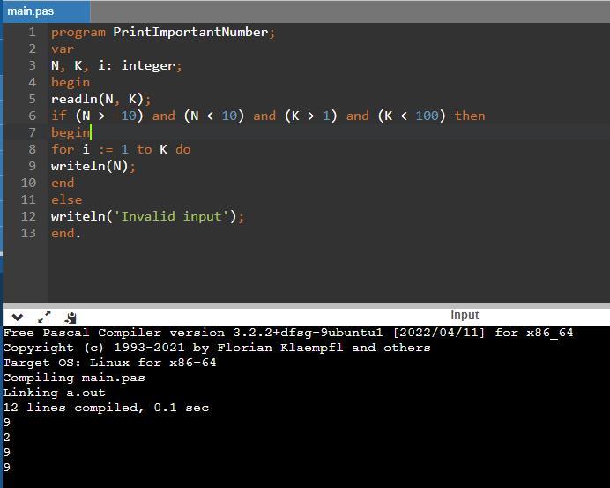The width and height of the screenshot is (610, 488).
Task: Select the input label above the console
Action: [465, 314]
